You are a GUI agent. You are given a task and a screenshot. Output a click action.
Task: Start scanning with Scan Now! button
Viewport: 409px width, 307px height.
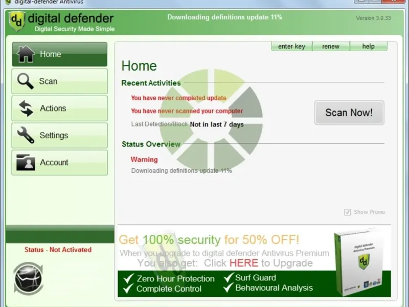pos(349,113)
